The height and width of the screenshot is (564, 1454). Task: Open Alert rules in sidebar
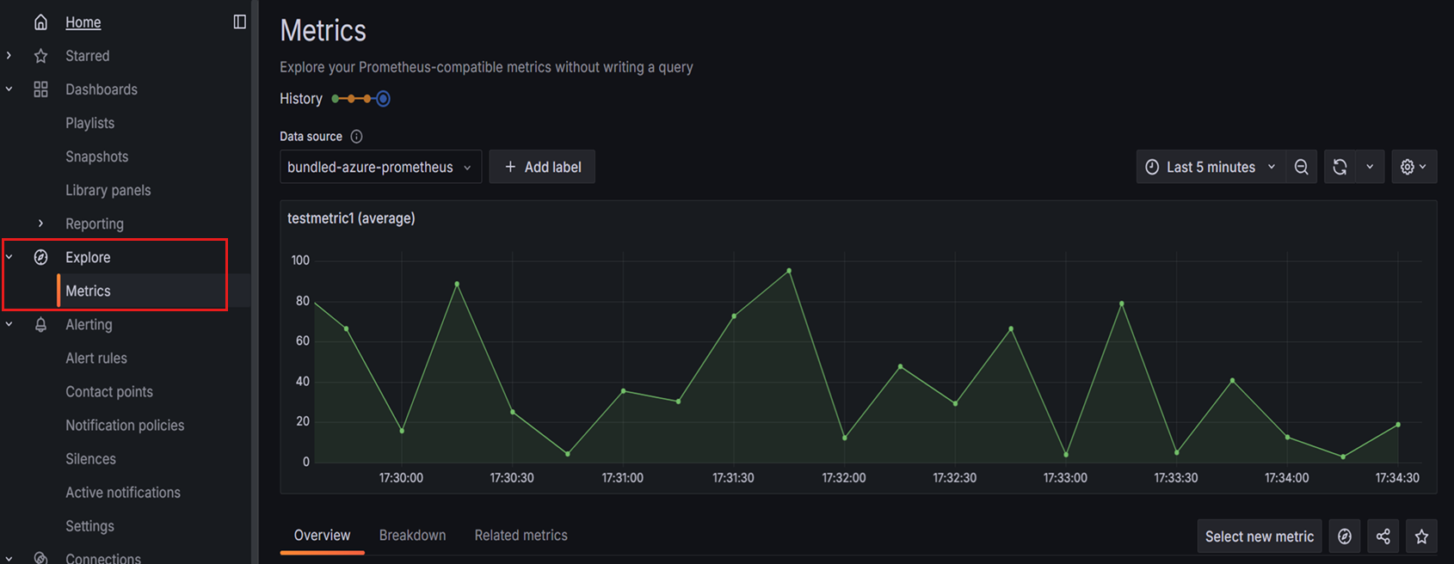coord(96,358)
